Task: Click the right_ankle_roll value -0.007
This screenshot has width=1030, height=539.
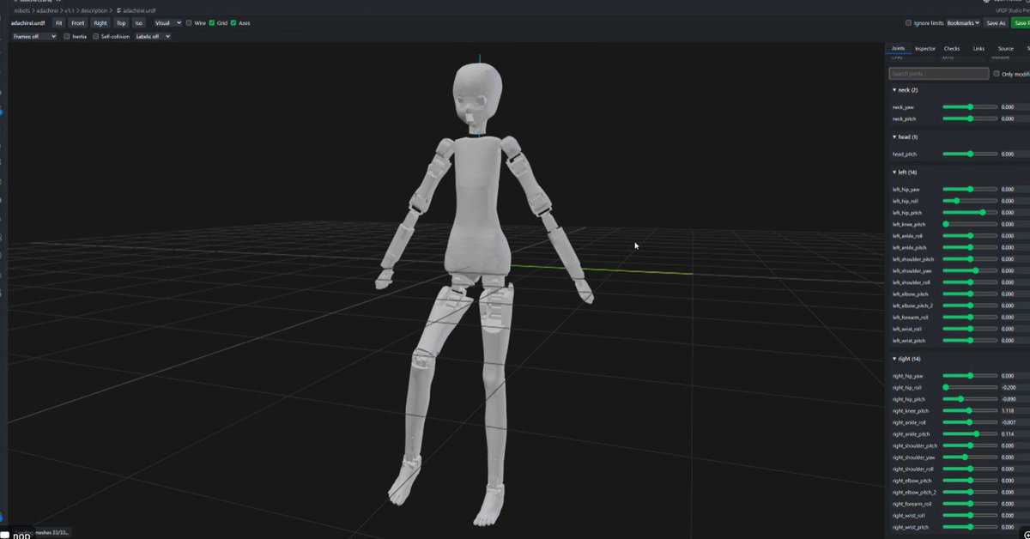Action: coord(1009,422)
